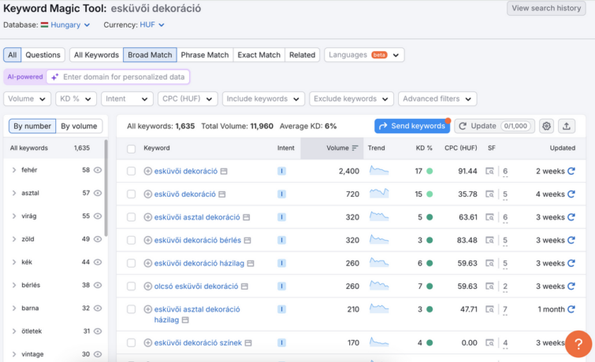Open SERP snapshot icon beside esküvői dekoráció házilag
595x362 pixels.
[x=251, y=264]
